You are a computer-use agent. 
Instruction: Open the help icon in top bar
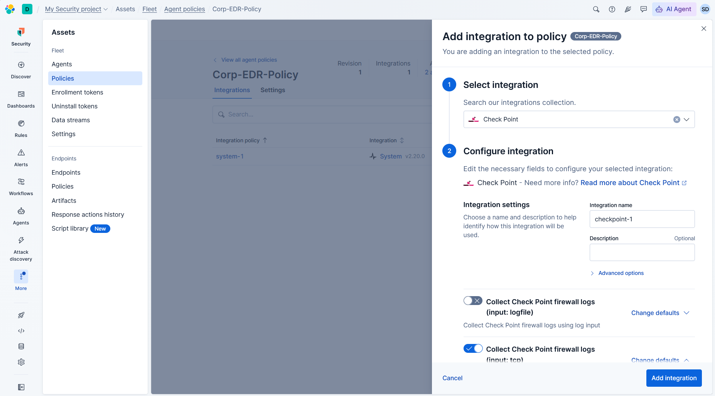[612, 9]
